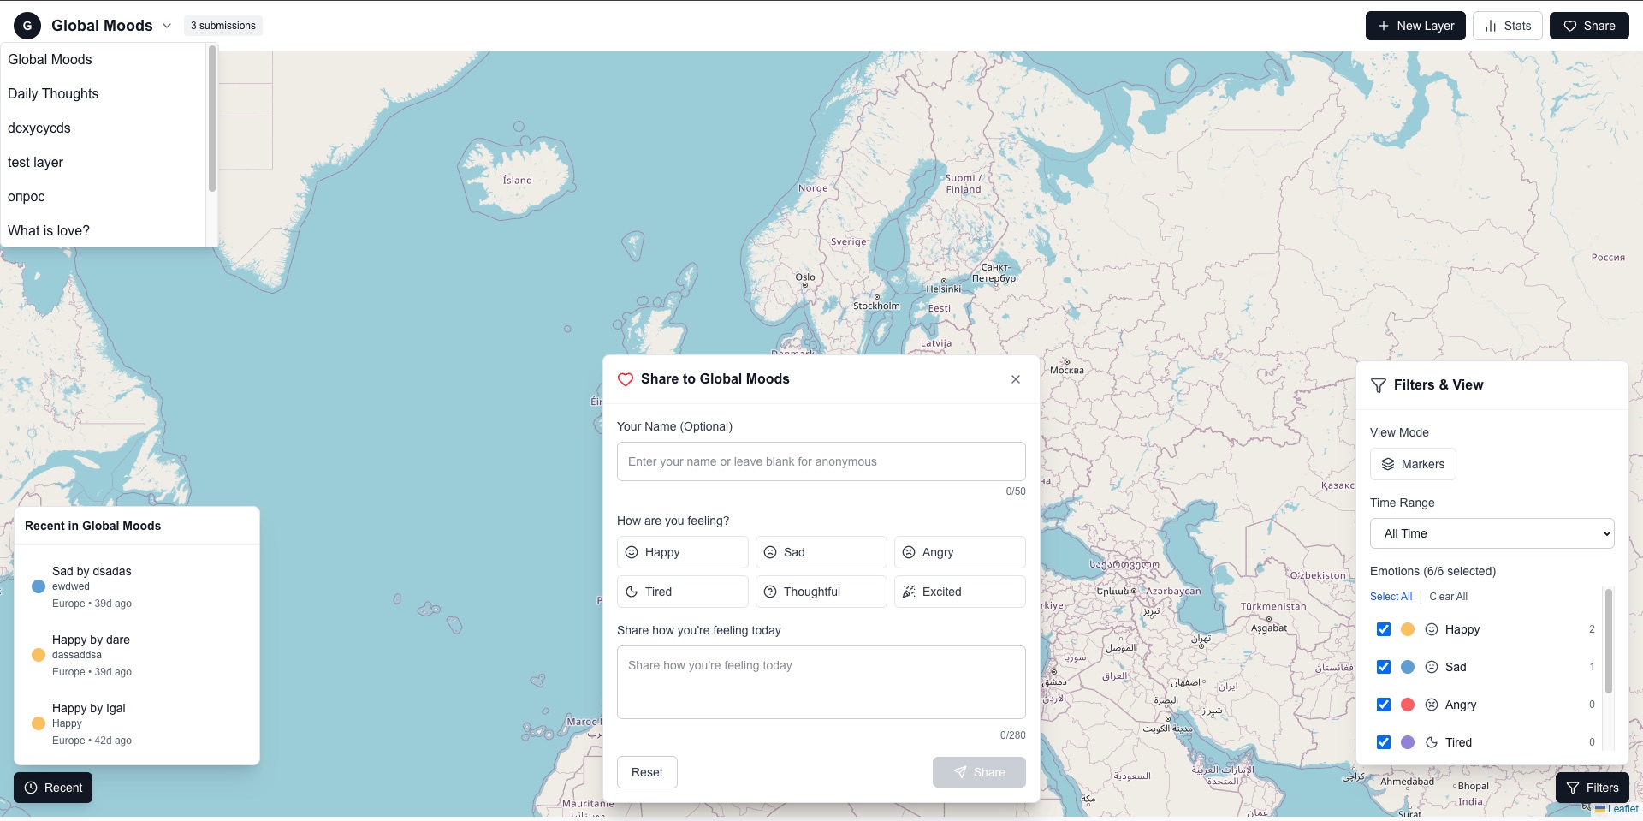
Task: Click the yellow dot next to Happy
Action: [1408, 629]
